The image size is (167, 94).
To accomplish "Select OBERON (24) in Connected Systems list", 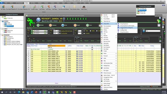I will tap(143, 10).
